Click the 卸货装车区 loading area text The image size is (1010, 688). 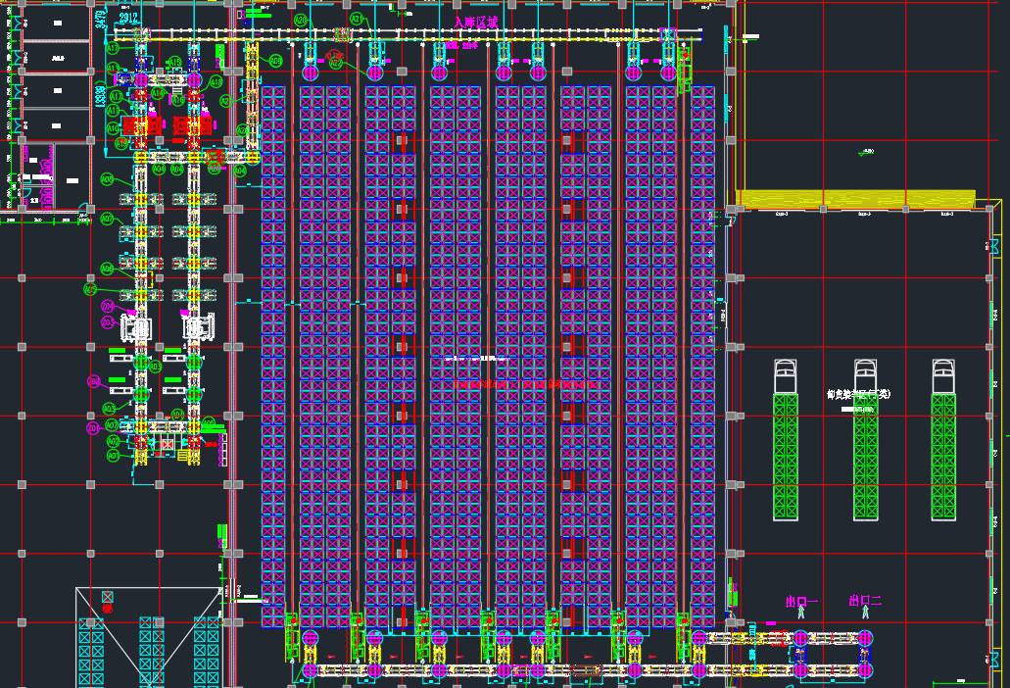pos(858,394)
